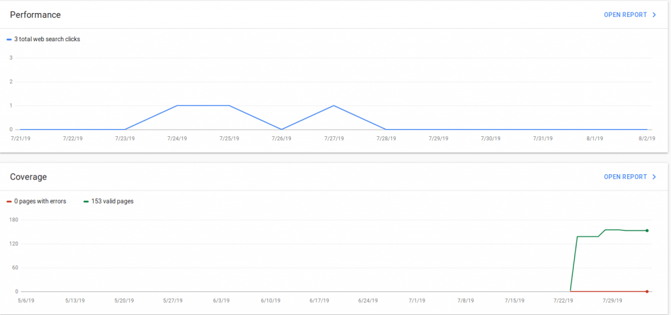This screenshot has height=315, width=671.
Task: Click the 7/26/19 date on Performance axis
Action: tap(282, 138)
